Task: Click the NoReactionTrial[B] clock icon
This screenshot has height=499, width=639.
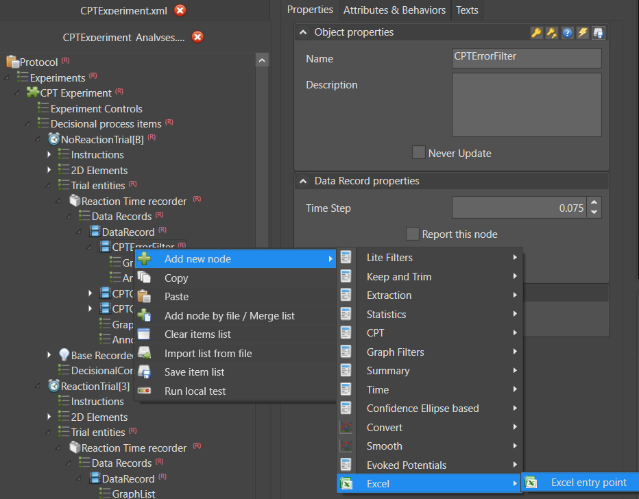Action: (x=53, y=139)
